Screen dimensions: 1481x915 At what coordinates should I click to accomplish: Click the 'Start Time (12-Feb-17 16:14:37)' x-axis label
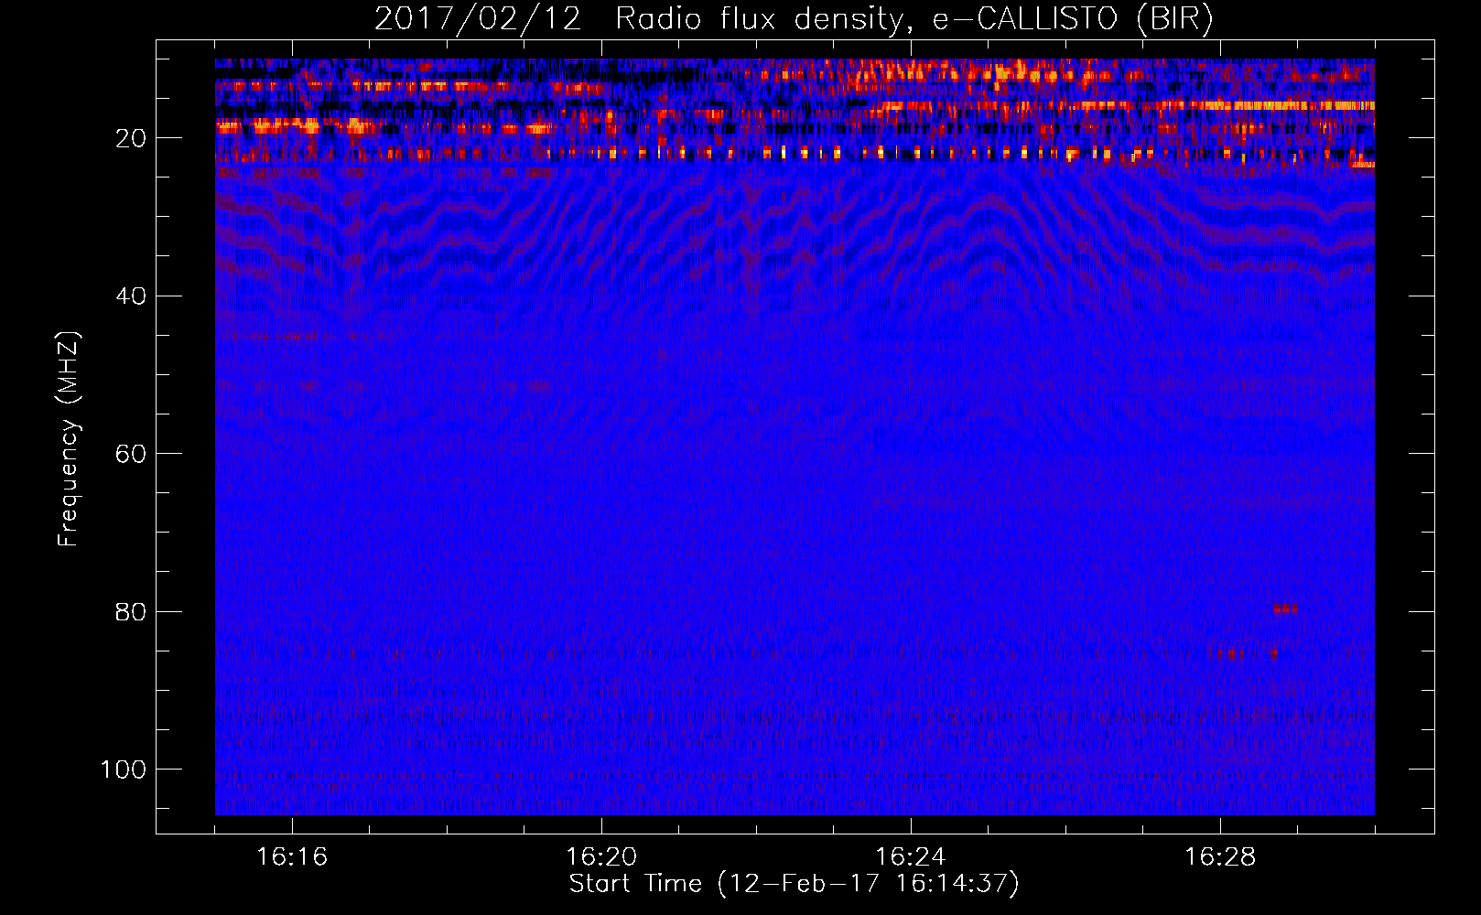(794, 884)
